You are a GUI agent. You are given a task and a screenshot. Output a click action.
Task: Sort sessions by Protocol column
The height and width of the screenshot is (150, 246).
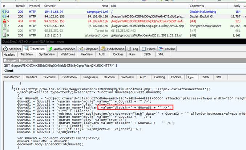tap(35, 6)
